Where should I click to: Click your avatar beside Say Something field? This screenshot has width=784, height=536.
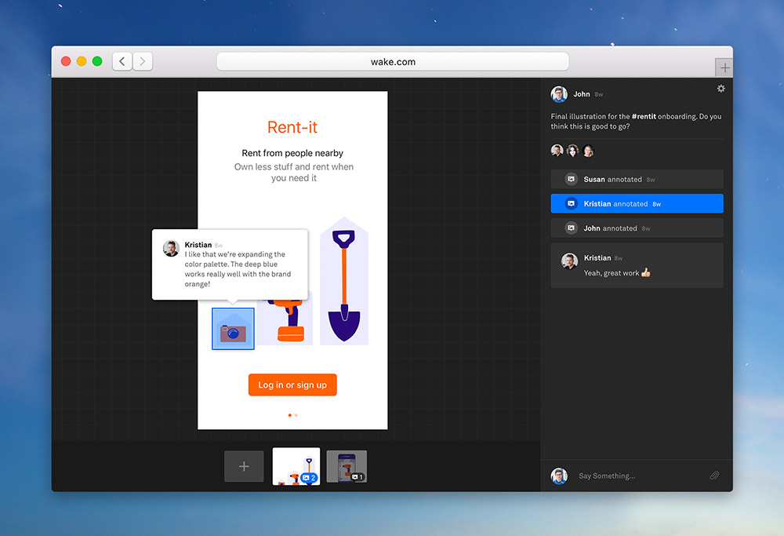click(x=559, y=476)
